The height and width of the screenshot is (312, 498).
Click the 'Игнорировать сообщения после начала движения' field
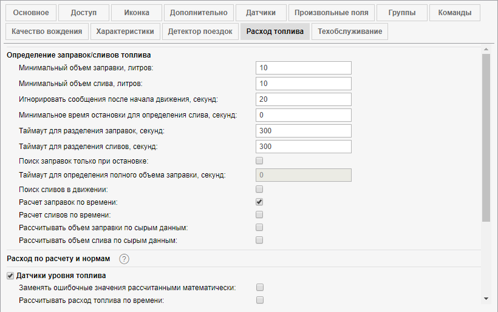[304, 99]
